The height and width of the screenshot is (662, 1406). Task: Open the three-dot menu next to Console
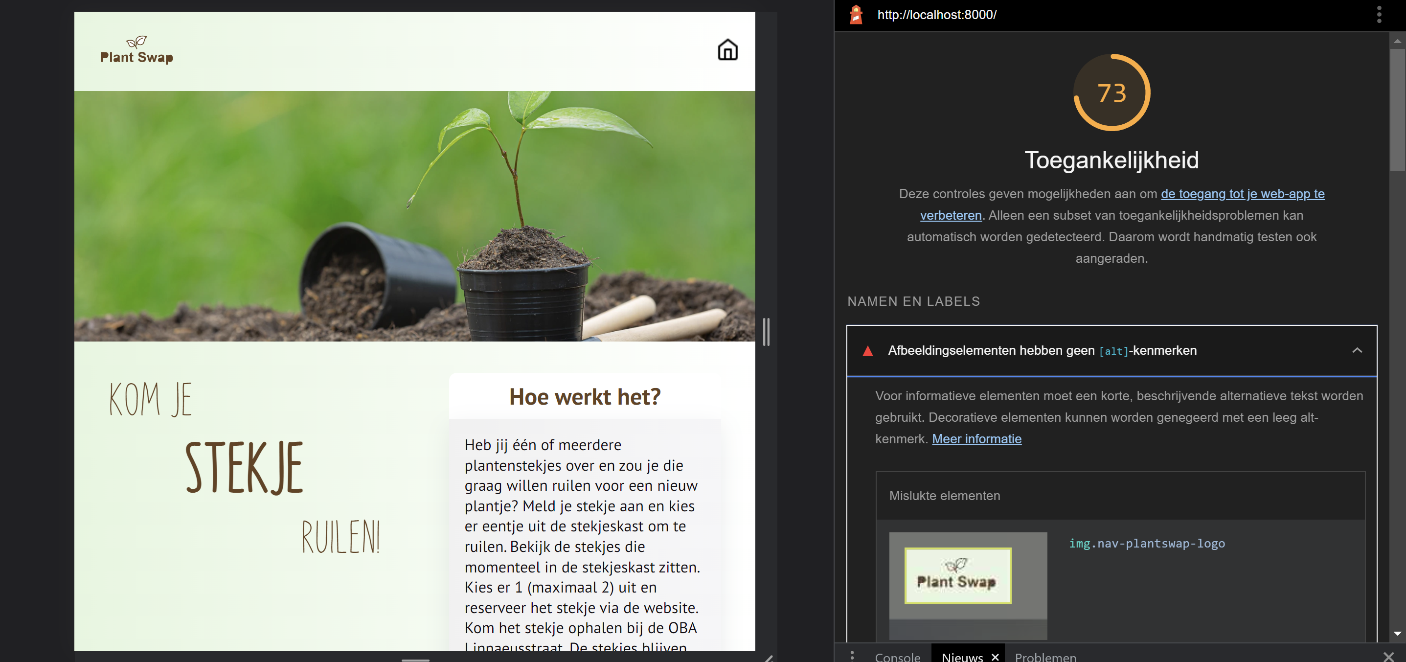click(x=852, y=657)
